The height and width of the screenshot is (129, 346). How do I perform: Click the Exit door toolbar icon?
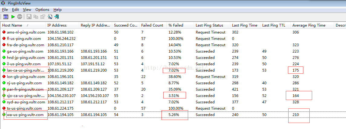click(x=57, y=17)
